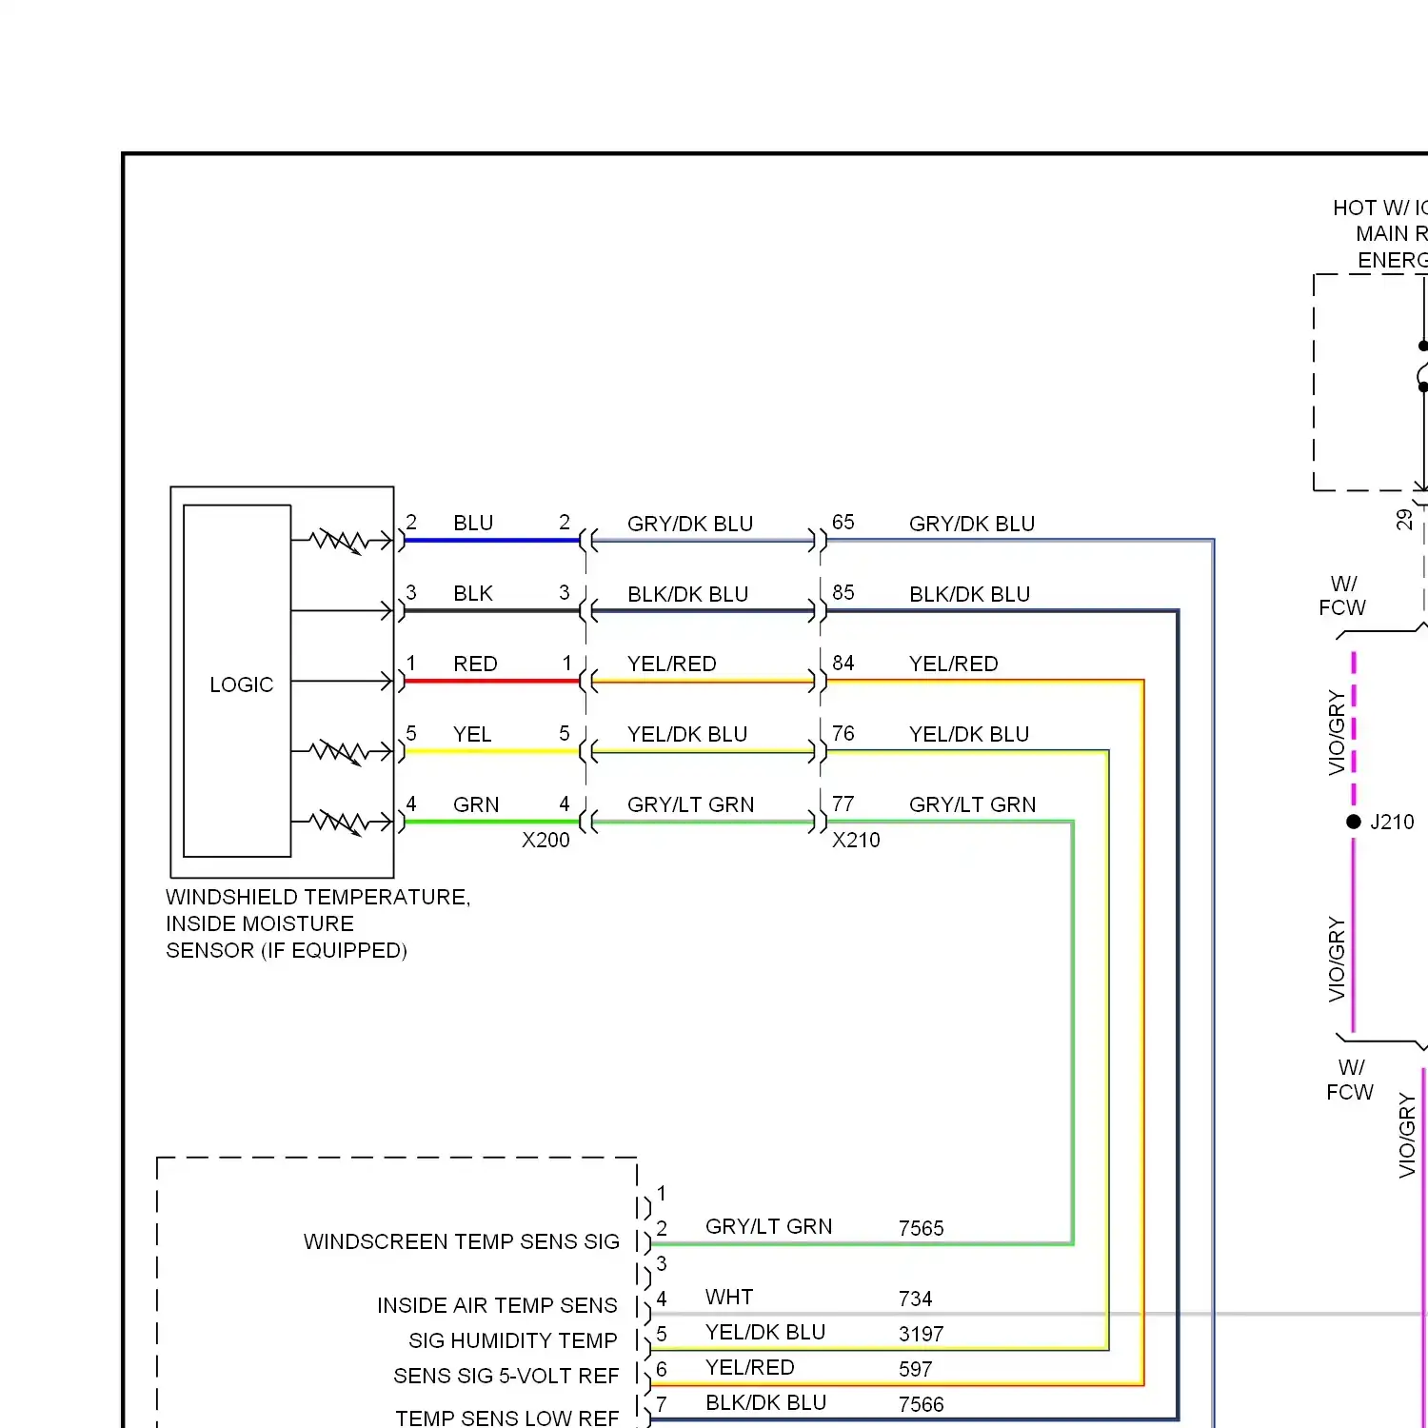The width and height of the screenshot is (1428, 1428).
Task: Click circuit number 597
Action: [916, 1369]
